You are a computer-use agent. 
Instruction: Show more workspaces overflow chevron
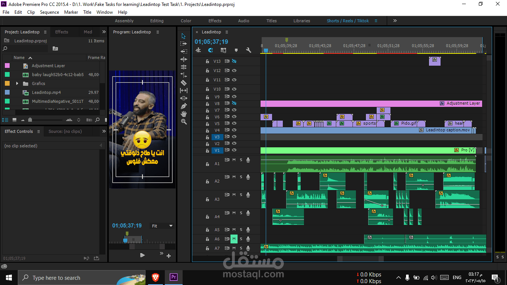(395, 21)
